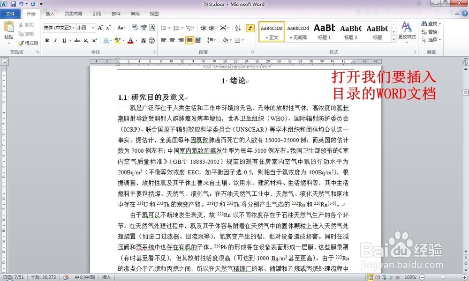Screen dimensions: 469x281
Task: Click the Clear Formatting eraser icon
Action: [x=135, y=28]
